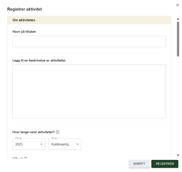This screenshot has height=172, width=182.
Task: Click the dialog's vertical scrollbar thumb
Action: [178, 39]
